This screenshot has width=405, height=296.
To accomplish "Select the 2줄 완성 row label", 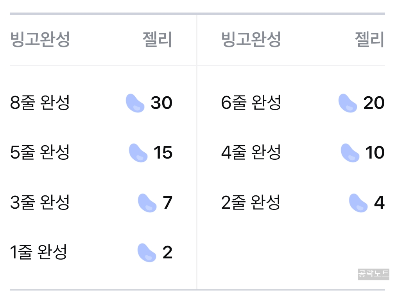I will (251, 202).
